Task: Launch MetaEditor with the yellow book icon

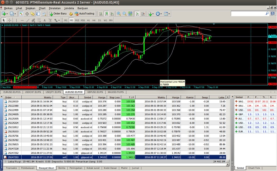Action: pyautogui.click(x=71, y=14)
